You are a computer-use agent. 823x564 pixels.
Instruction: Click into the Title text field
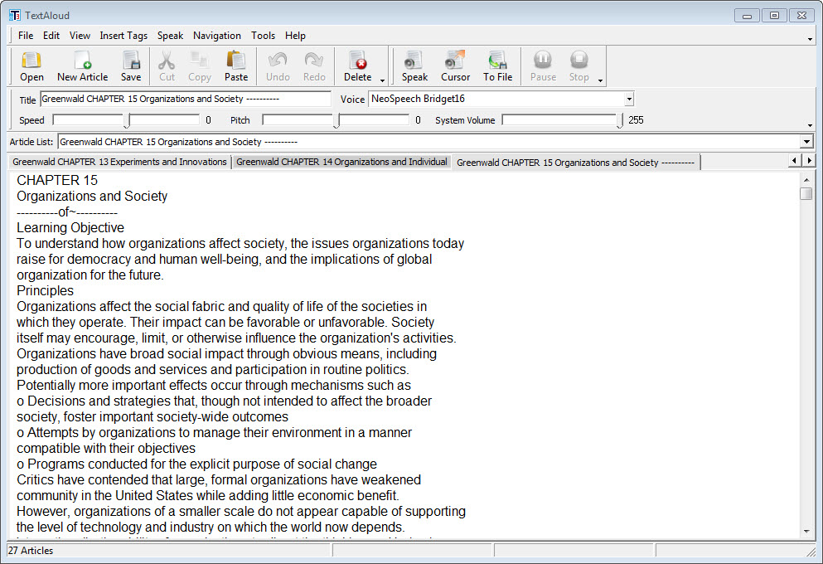tap(186, 99)
